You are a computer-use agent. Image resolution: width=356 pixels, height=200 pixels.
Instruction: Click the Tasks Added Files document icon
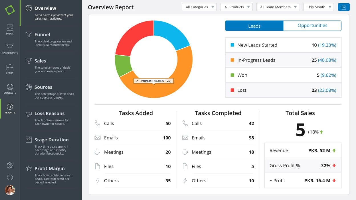[x=98, y=166]
